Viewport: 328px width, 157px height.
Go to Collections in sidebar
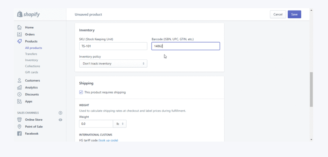click(32, 66)
